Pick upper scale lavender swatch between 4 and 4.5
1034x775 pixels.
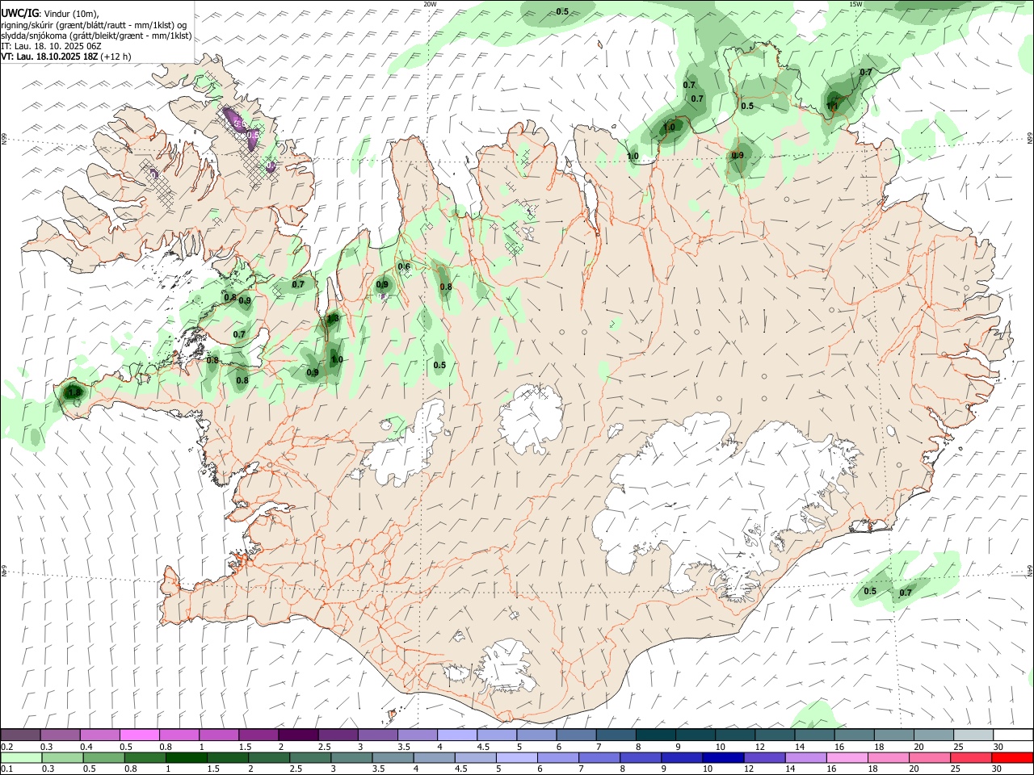click(456, 735)
